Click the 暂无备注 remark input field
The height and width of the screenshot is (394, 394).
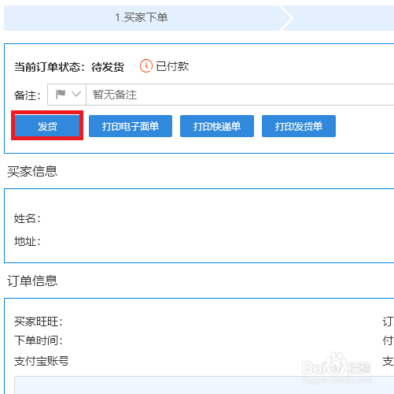(240, 95)
